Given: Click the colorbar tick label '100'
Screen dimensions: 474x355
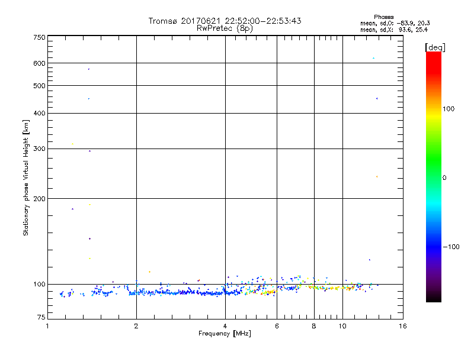Looking at the screenshot, I should 449,109.
